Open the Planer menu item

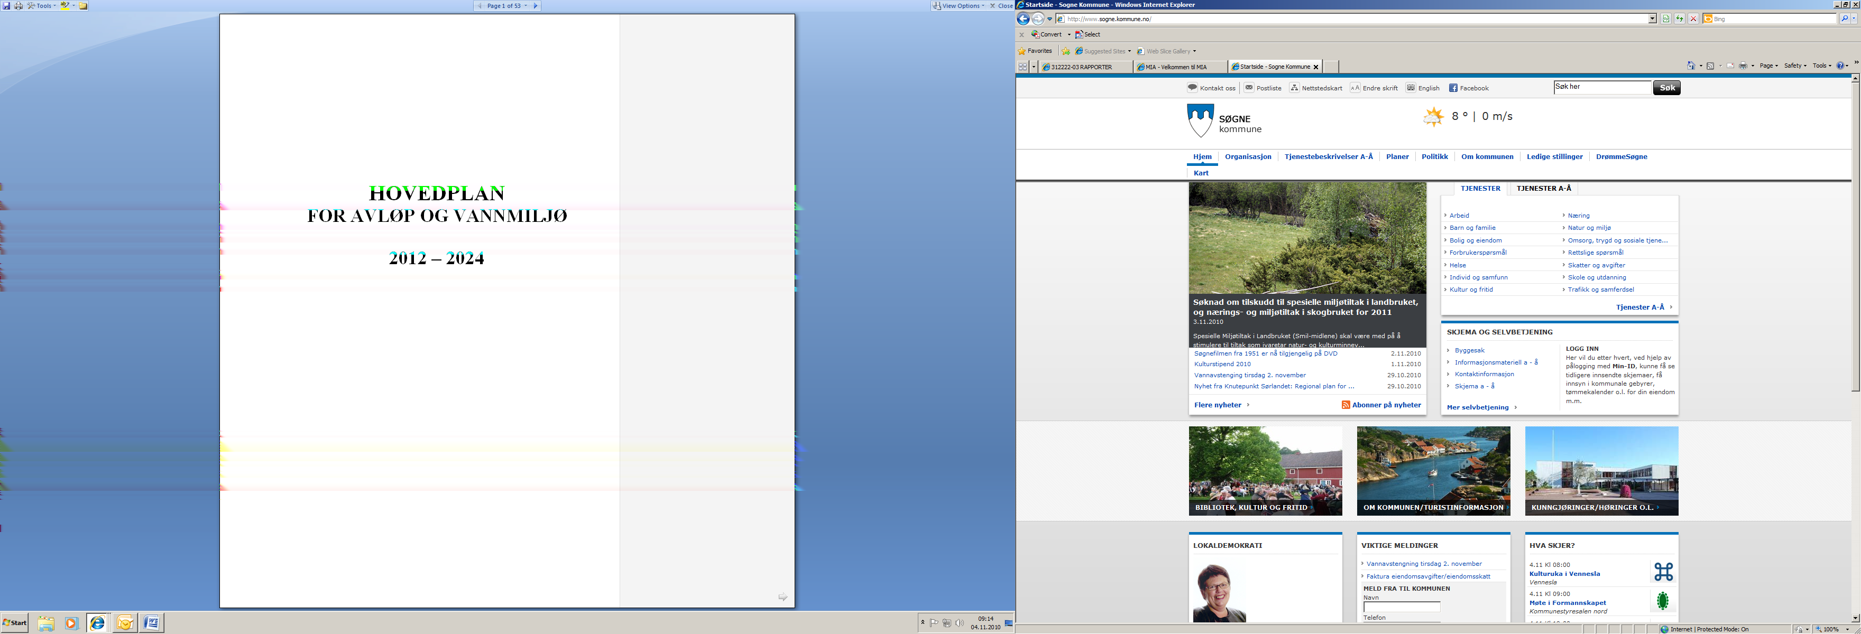click(1397, 157)
